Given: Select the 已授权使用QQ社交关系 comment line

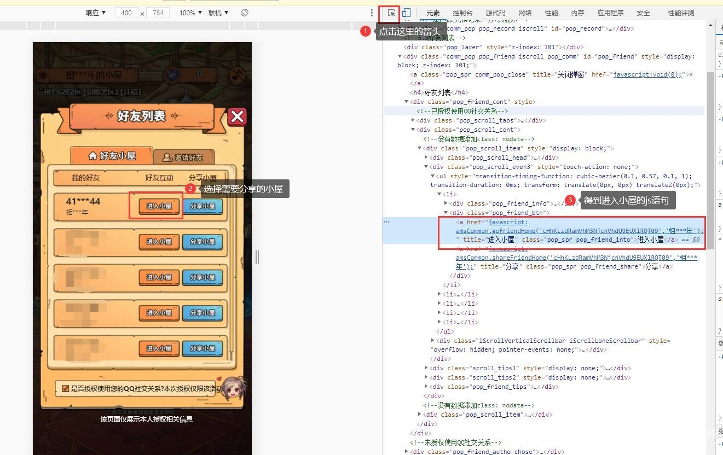Looking at the screenshot, I should point(462,111).
